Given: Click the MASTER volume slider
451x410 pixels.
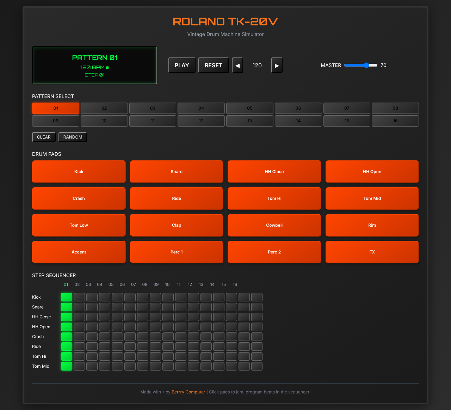Looking at the screenshot, I should point(361,65).
